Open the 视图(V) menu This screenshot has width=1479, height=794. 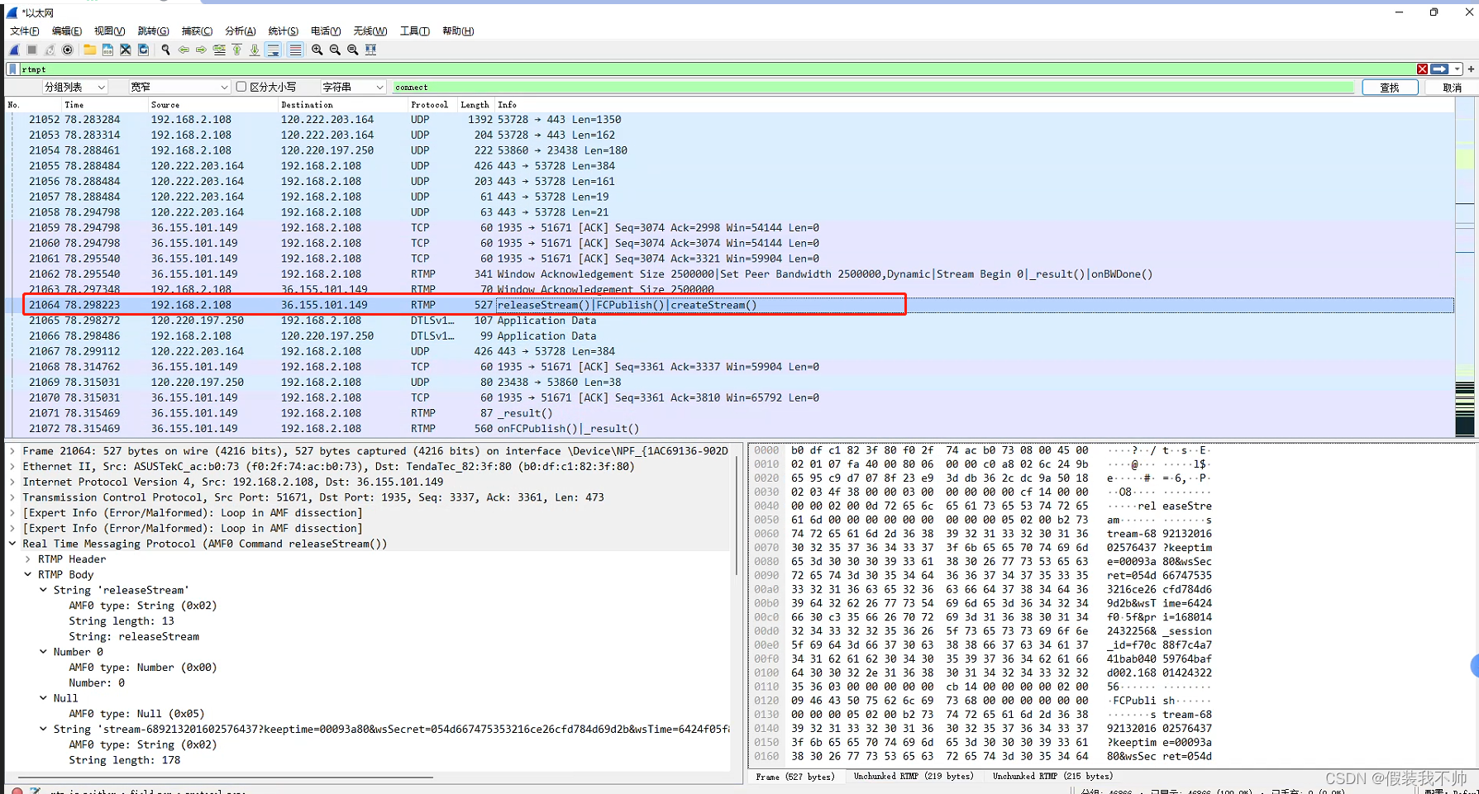pos(110,31)
